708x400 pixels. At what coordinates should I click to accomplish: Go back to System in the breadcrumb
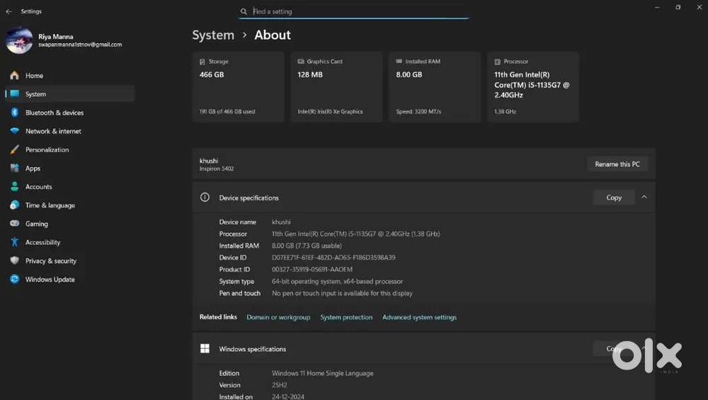213,35
